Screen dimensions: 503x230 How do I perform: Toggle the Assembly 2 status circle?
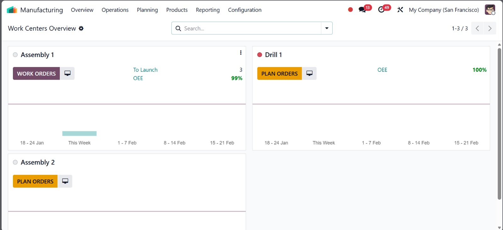pos(15,162)
